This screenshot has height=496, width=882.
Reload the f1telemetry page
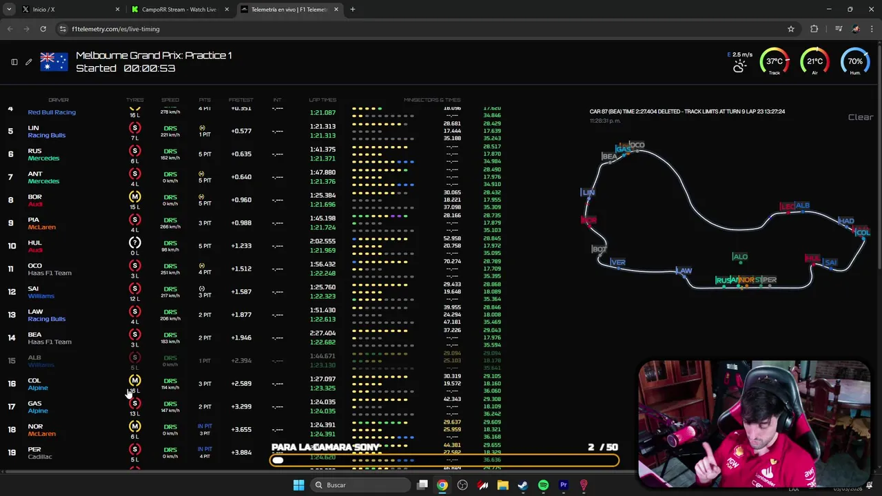[43, 29]
